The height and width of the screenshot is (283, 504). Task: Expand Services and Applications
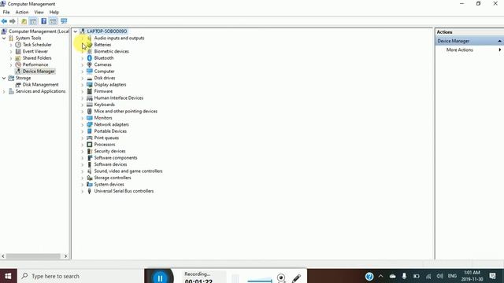point(4,91)
